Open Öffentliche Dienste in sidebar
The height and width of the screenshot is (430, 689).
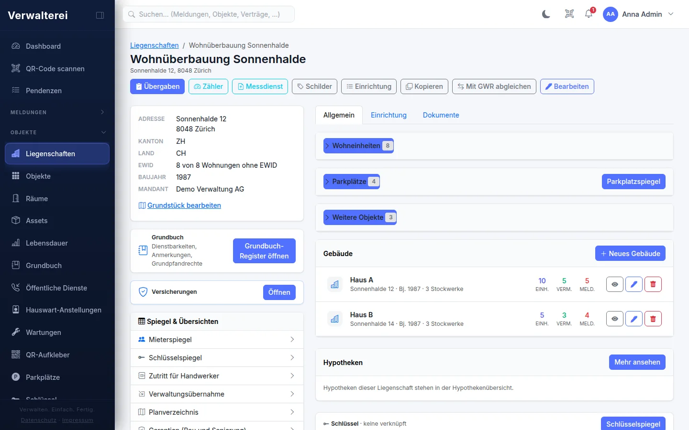coord(57,288)
